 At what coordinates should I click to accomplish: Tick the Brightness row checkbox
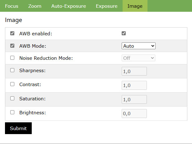(x=12, y=112)
